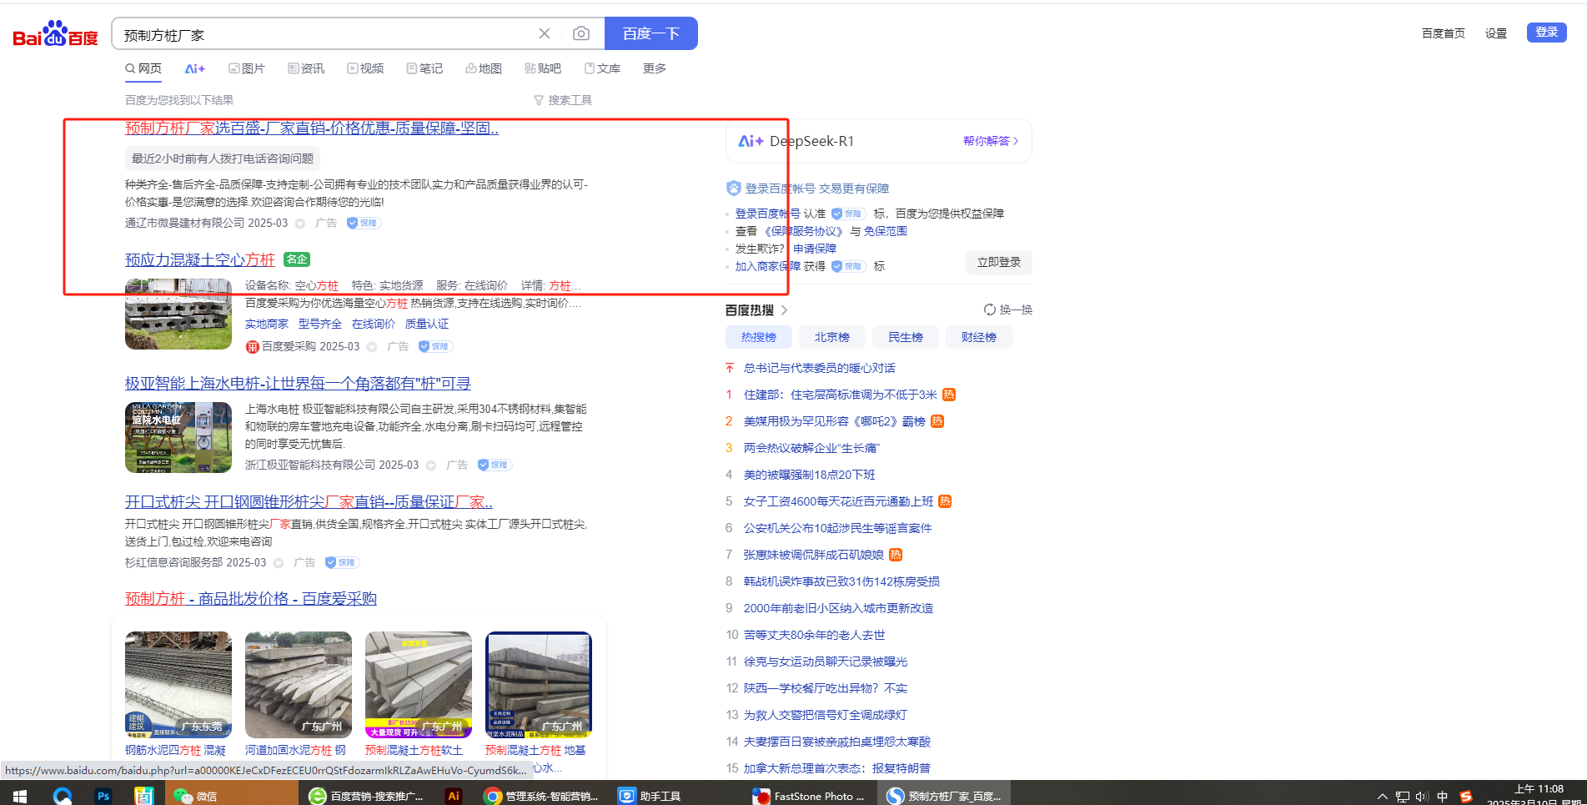The height and width of the screenshot is (805, 1587).
Task: Click the Windows Start button
Action: 20,796
